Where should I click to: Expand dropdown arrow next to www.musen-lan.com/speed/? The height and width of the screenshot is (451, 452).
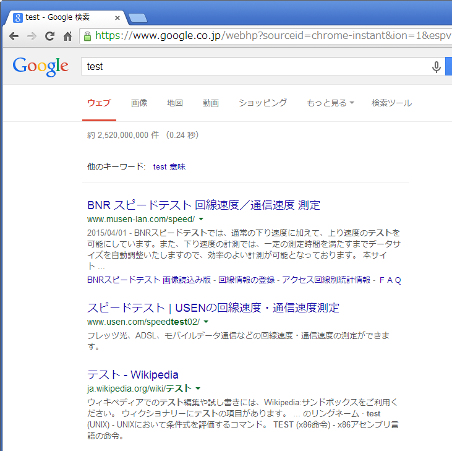201,219
